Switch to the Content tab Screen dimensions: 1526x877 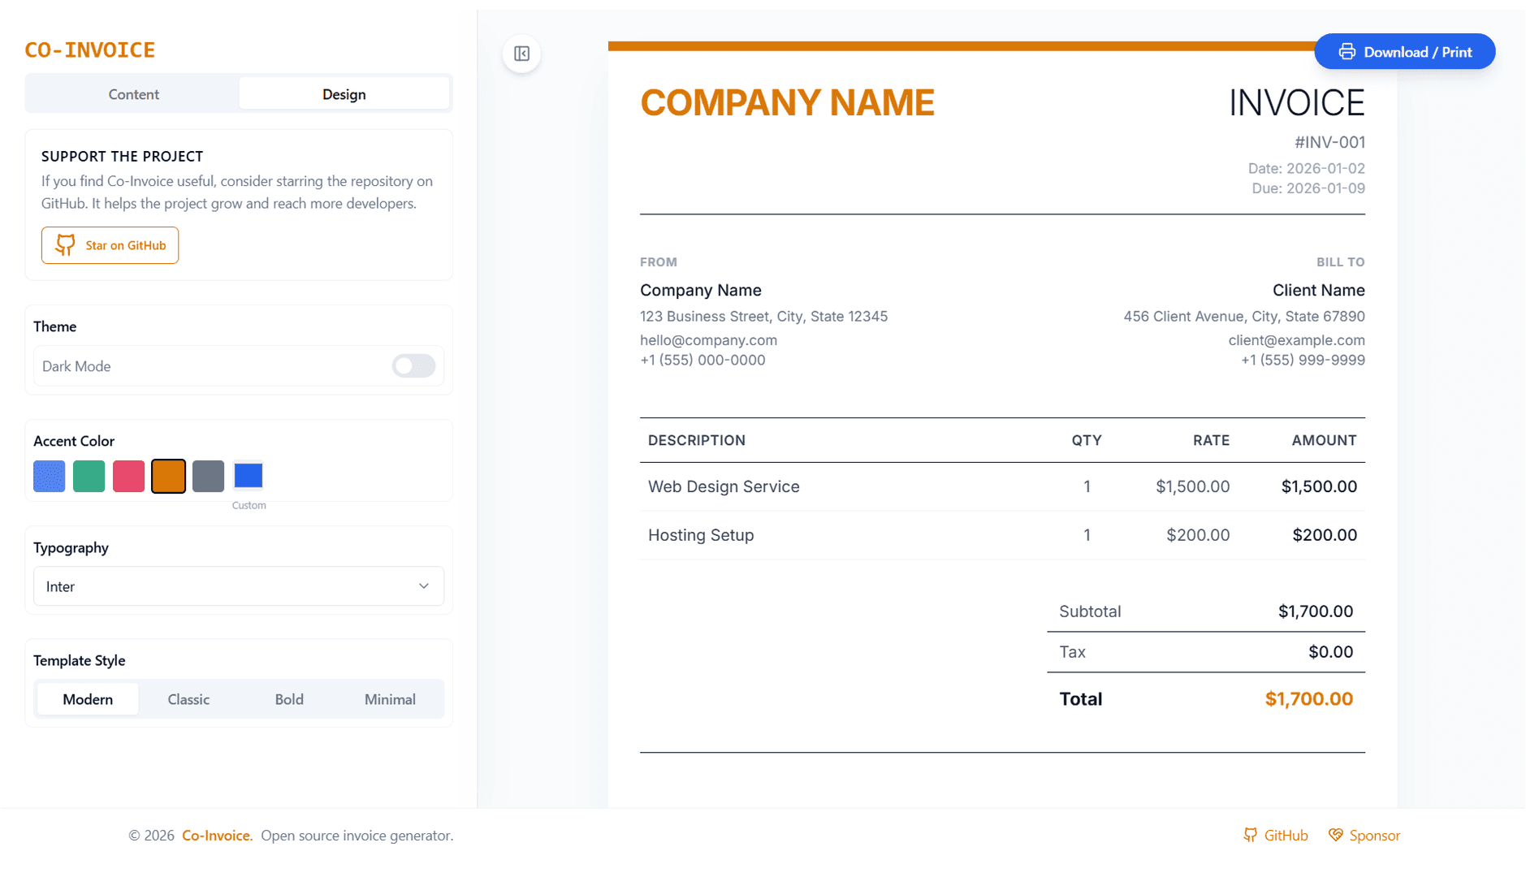coord(132,93)
